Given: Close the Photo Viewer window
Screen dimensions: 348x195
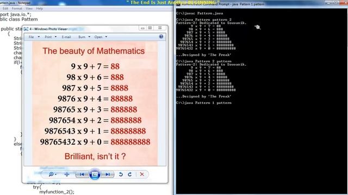Looking at the screenshot, I should point(160,28).
